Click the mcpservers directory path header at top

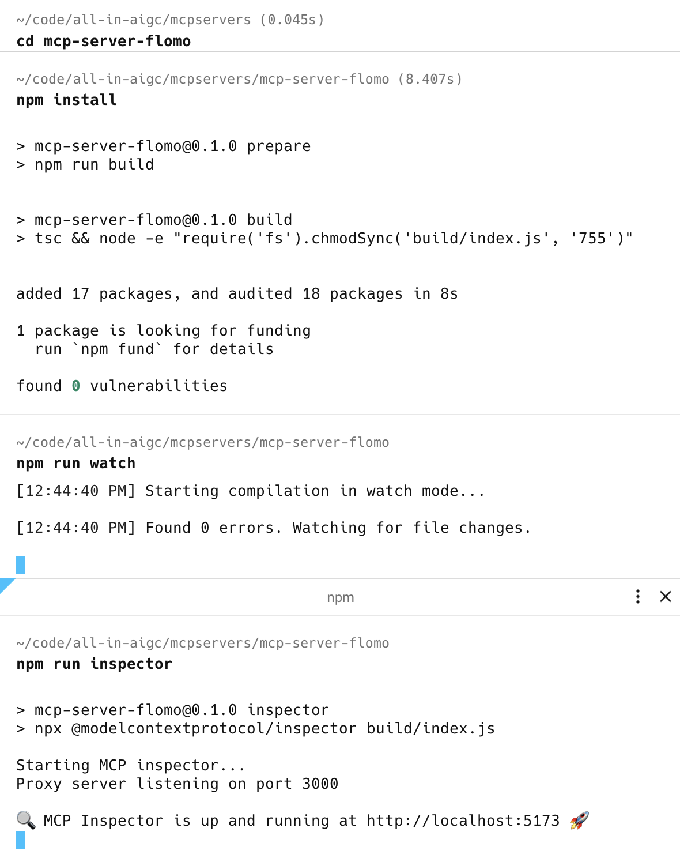(170, 20)
